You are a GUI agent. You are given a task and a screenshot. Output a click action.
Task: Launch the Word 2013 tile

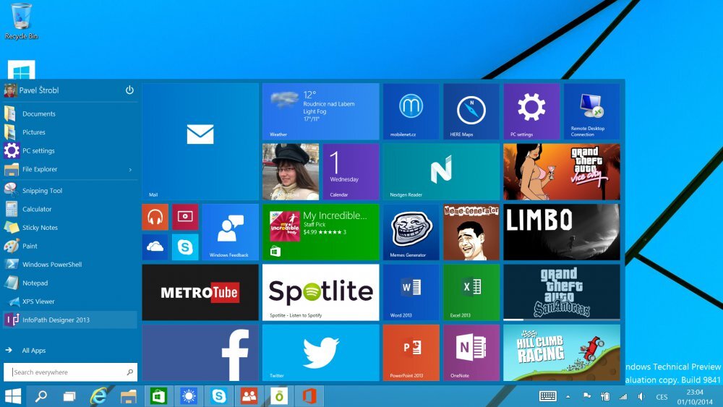[411, 292]
